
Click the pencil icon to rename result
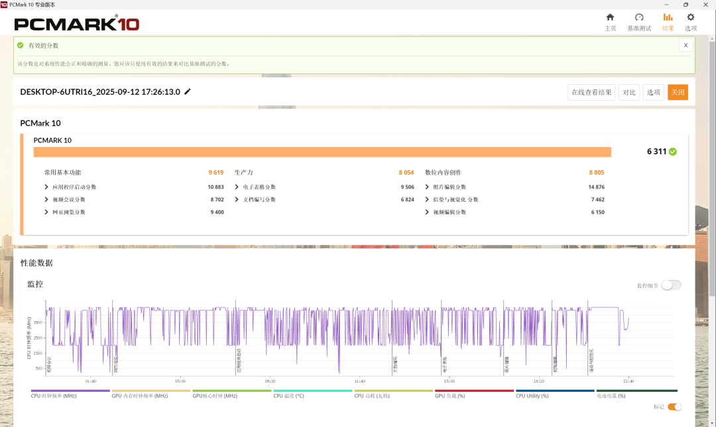click(x=187, y=92)
